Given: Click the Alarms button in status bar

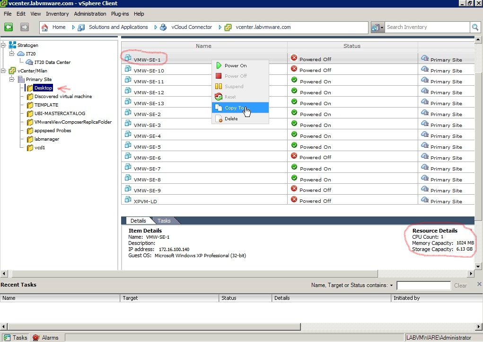Looking at the screenshot, I should [45, 338].
